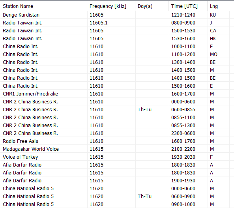Select Radio Taiwan Int. row with language CA
This screenshot has width=234, height=208.
point(114,31)
